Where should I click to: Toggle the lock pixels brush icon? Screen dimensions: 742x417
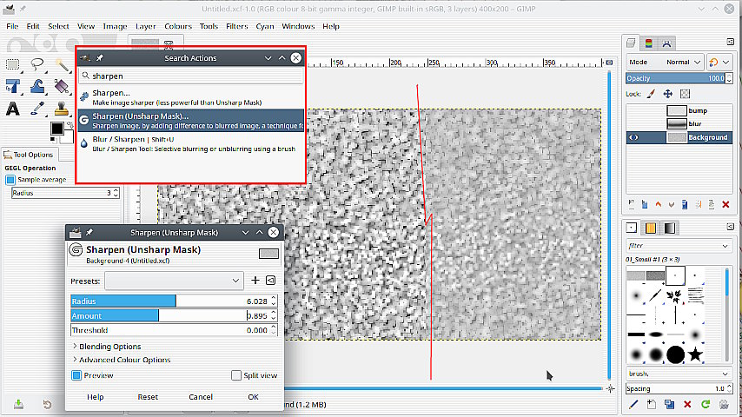[x=652, y=94]
